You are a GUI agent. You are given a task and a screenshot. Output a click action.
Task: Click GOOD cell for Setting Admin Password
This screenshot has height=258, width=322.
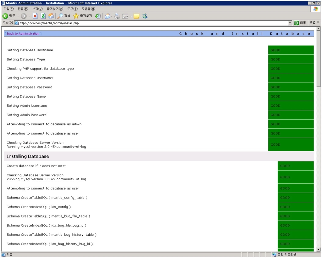pos(291,115)
